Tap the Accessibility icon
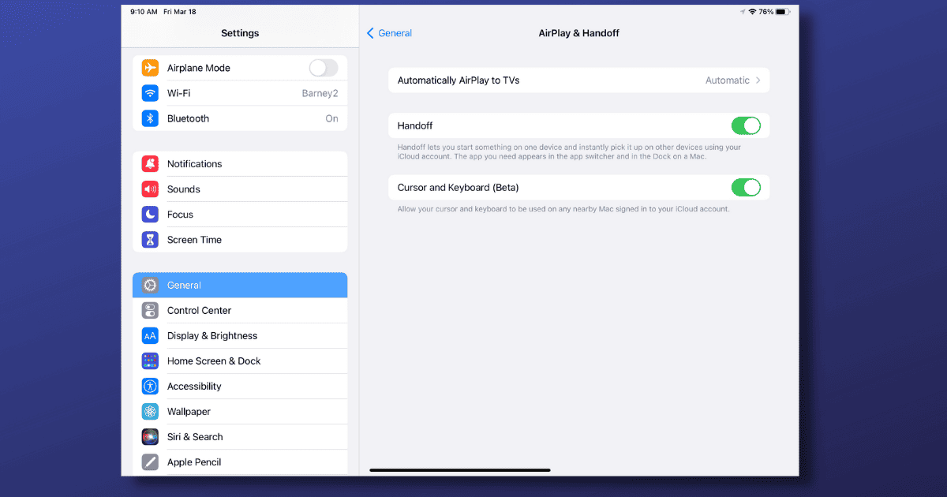Image resolution: width=947 pixels, height=497 pixels. click(x=150, y=387)
